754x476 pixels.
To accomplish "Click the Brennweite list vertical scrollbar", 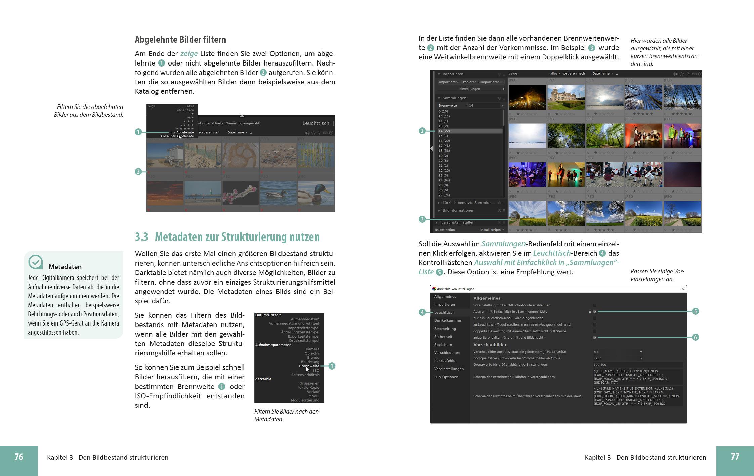I will point(503,118).
